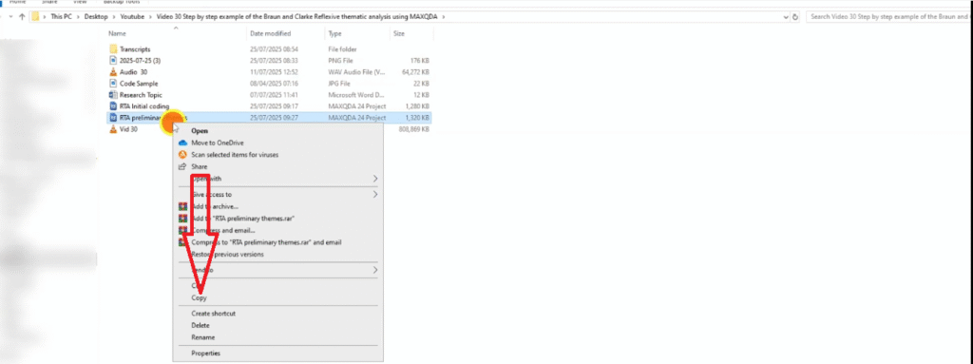The height and width of the screenshot is (364, 973).
Task: Click the 64,272 KB size value
Action: click(416, 72)
